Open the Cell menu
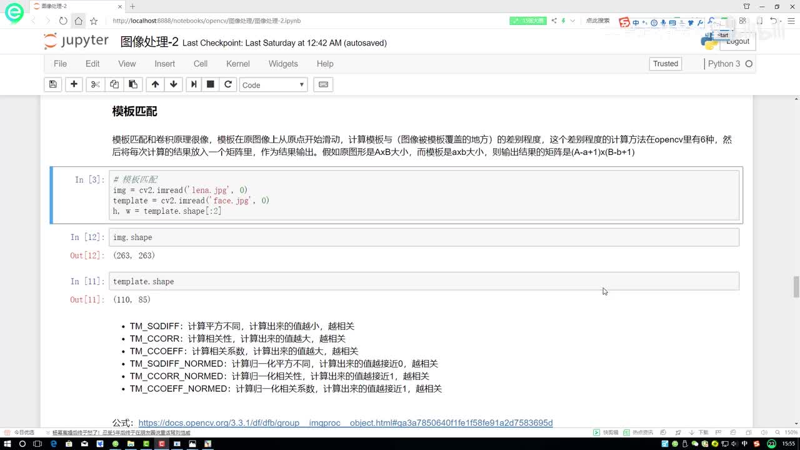The height and width of the screenshot is (450, 800). click(x=201, y=64)
